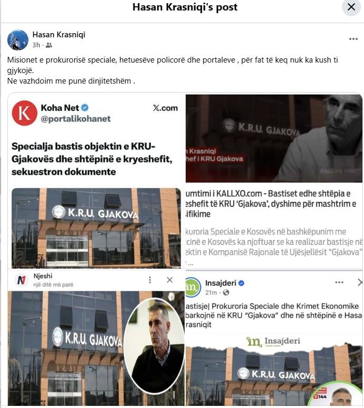Click the Njeshi N logo icon
Image resolution: width=364 pixels, height=408 pixels.
22,280
